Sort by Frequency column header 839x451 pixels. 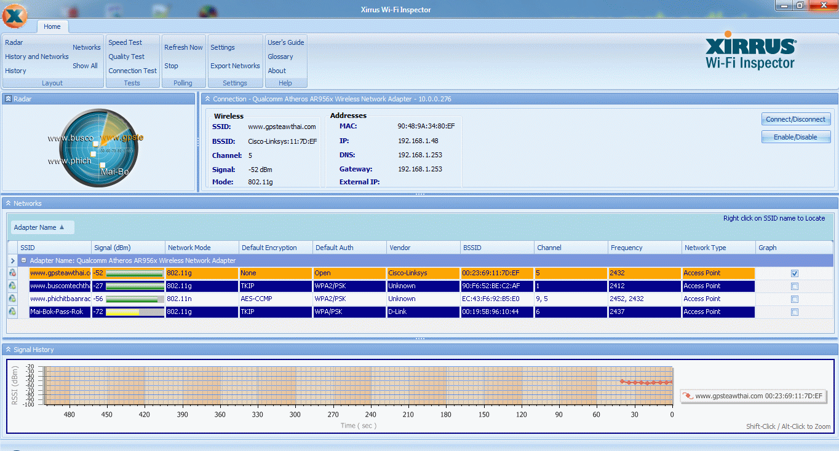(645, 248)
